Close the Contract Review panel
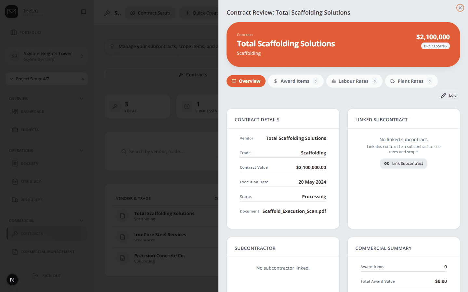The height and width of the screenshot is (292, 468). [x=460, y=8]
